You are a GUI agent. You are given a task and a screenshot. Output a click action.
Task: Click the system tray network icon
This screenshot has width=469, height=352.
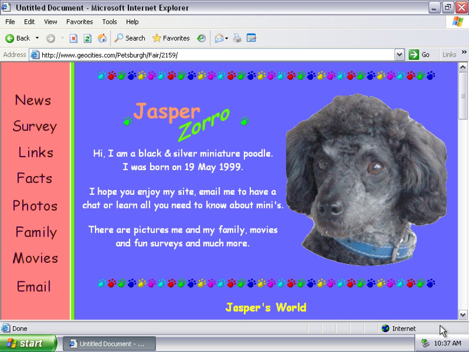425,343
